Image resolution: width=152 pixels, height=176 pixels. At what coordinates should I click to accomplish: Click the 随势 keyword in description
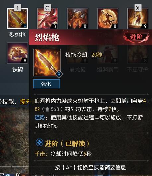point(40,118)
